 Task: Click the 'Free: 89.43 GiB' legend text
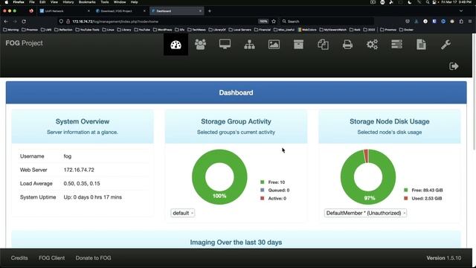coord(427,191)
